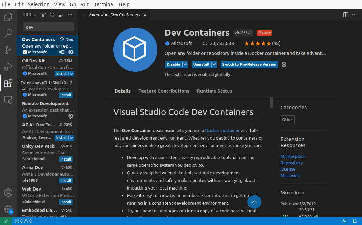Click Switch to Pre-Release Version
This screenshot has height=225, width=362.
pyautogui.click(x=249, y=64)
